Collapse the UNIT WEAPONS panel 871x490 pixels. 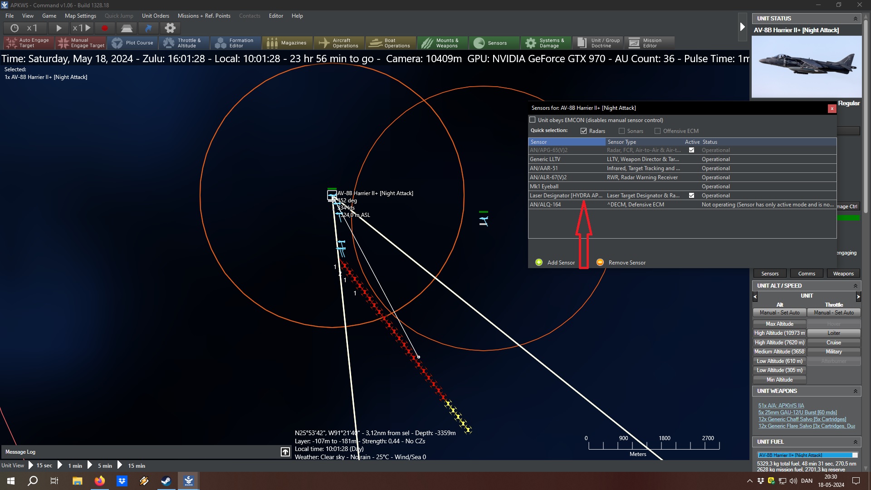point(856,391)
